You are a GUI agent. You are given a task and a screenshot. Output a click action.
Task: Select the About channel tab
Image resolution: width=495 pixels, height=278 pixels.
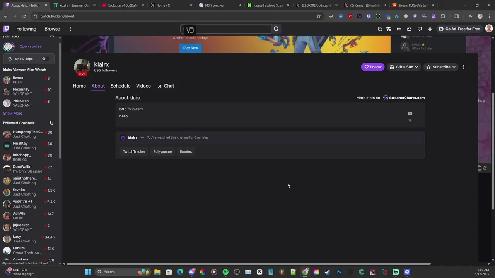pos(98,86)
